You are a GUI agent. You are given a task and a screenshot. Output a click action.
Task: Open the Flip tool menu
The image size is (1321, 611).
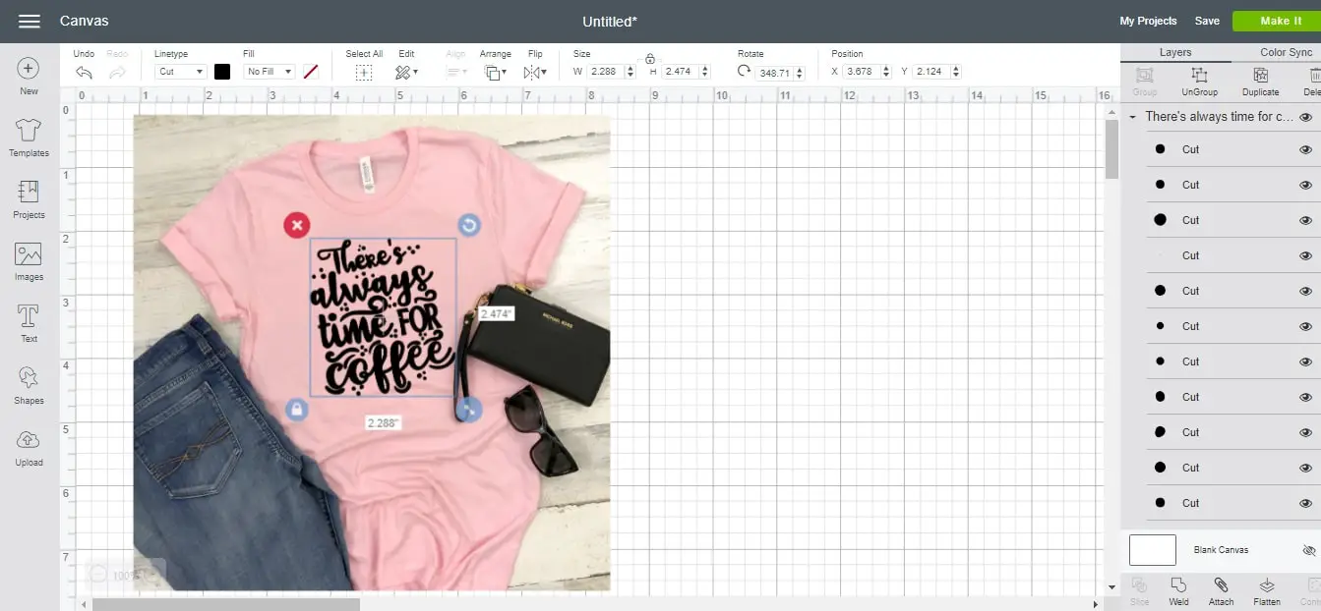535,73
